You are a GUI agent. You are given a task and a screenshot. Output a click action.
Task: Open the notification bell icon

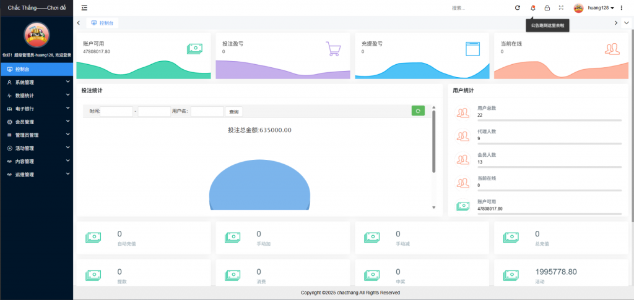coord(532,7)
